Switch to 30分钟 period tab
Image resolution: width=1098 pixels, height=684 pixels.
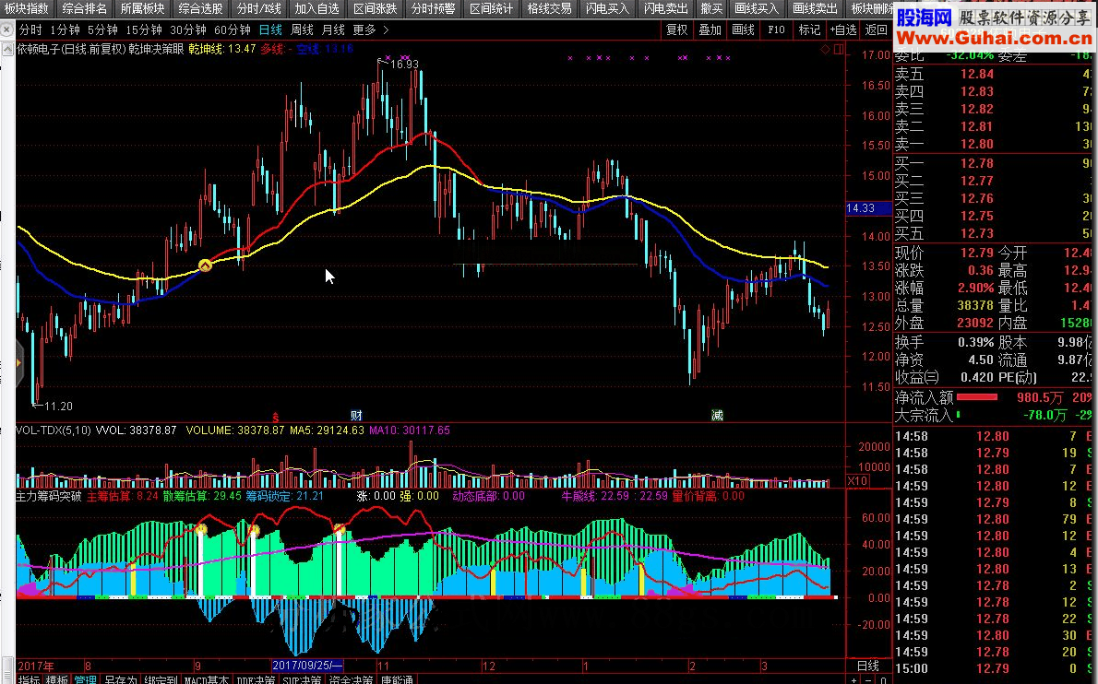point(188,30)
